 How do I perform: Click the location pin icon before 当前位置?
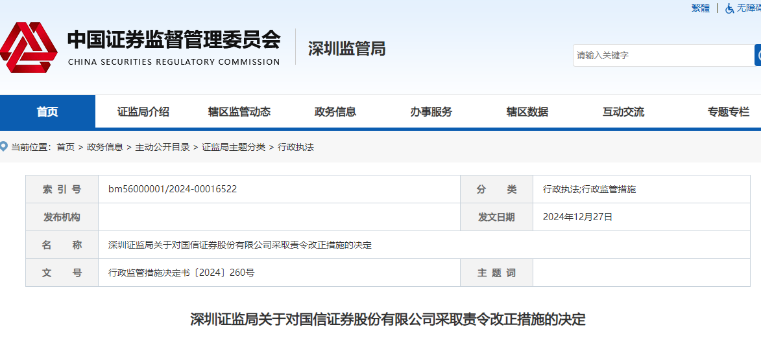click(x=5, y=147)
